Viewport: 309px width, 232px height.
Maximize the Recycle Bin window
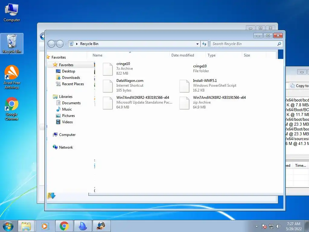[x=268, y=36]
